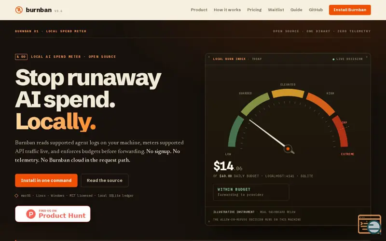Click the ALLOW-OR-REFUSE DECISION caption line
Screen dimensions: 386x241
[x=257, y=220]
